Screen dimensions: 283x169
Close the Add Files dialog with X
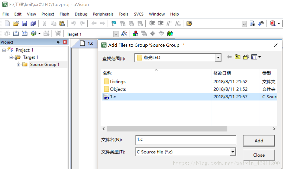tap(275, 45)
